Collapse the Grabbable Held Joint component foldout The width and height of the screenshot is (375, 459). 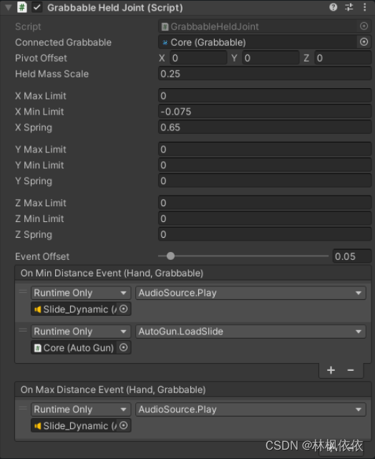point(8,7)
